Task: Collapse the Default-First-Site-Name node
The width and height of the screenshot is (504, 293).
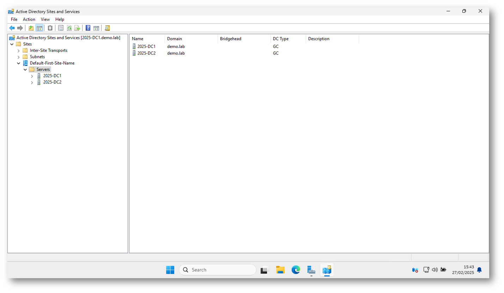Action: tap(19, 63)
